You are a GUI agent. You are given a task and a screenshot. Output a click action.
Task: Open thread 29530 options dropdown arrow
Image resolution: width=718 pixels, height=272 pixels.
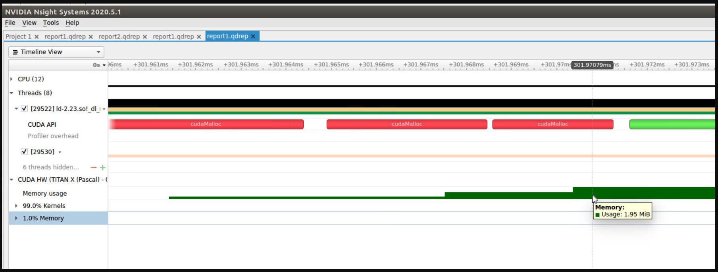click(x=60, y=152)
